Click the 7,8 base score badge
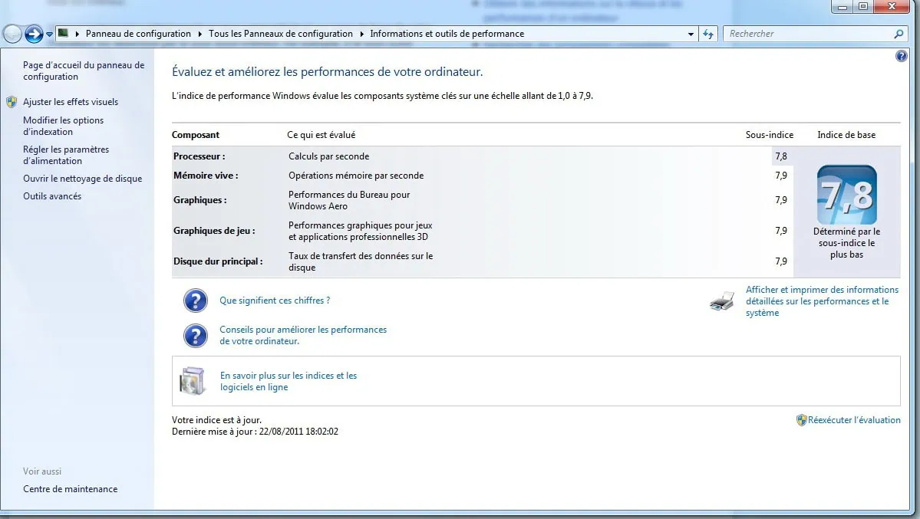 point(846,195)
